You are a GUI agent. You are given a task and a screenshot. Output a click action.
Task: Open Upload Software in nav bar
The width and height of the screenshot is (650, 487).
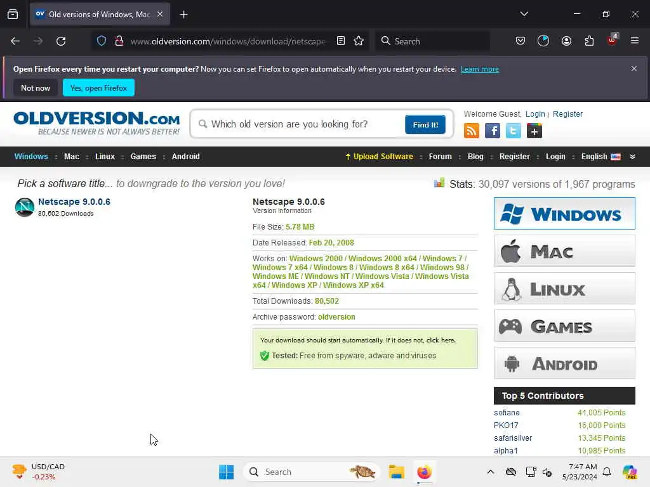point(380,157)
